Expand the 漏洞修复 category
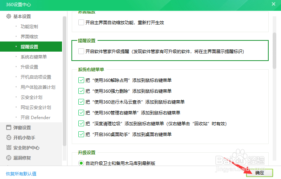The width and height of the screenshot is (281, 179). tap(22, 158)
